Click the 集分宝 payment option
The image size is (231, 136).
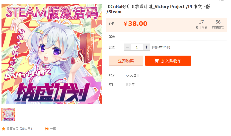pyautogui.click(x=130, y=84)
